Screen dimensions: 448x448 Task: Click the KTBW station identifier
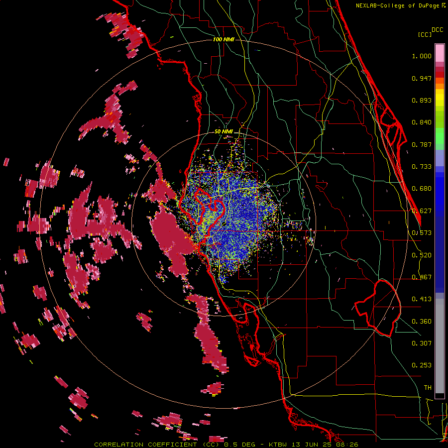(279, 445)
